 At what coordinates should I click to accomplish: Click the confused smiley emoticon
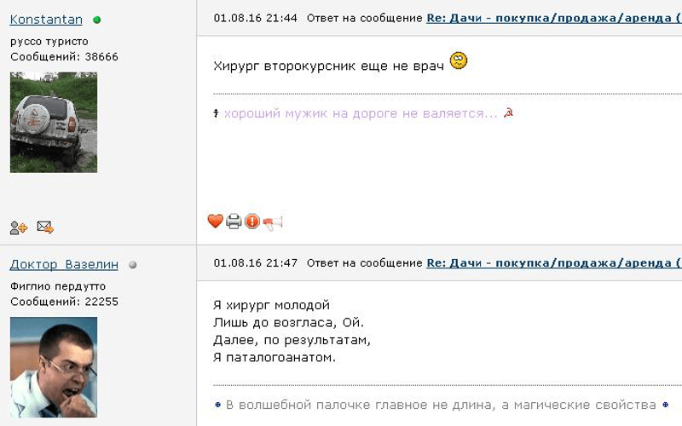(x=459, y=61)
